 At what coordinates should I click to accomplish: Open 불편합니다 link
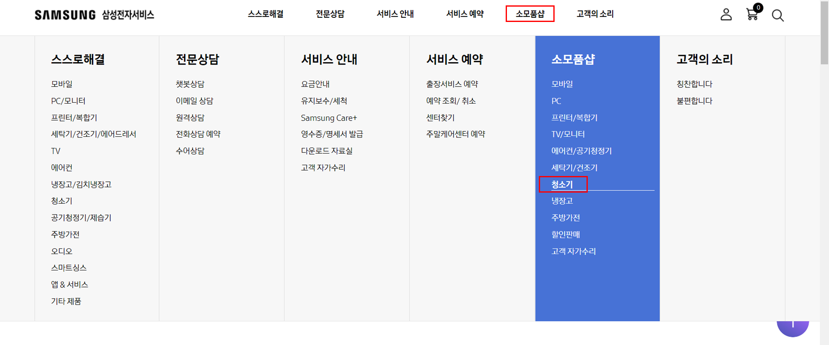pyautogui.click(x=695, y=101)
